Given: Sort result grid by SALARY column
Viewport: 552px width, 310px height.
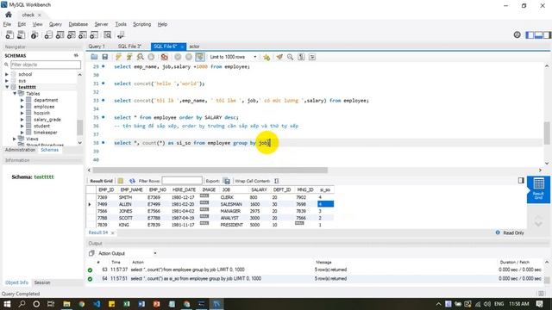Looking at the screenshot, I should (259, 189).
